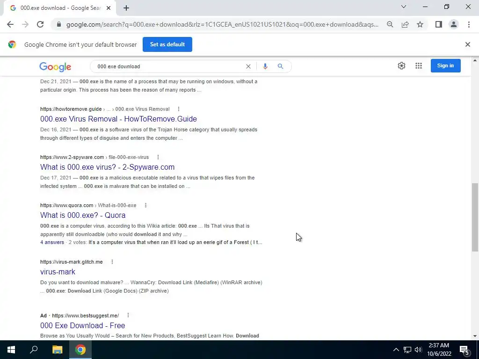Viewport: 479px width, 359px height.
Task: Start voice search with the microphone icon
Action: pyautogui.click(x=265, y=66)
